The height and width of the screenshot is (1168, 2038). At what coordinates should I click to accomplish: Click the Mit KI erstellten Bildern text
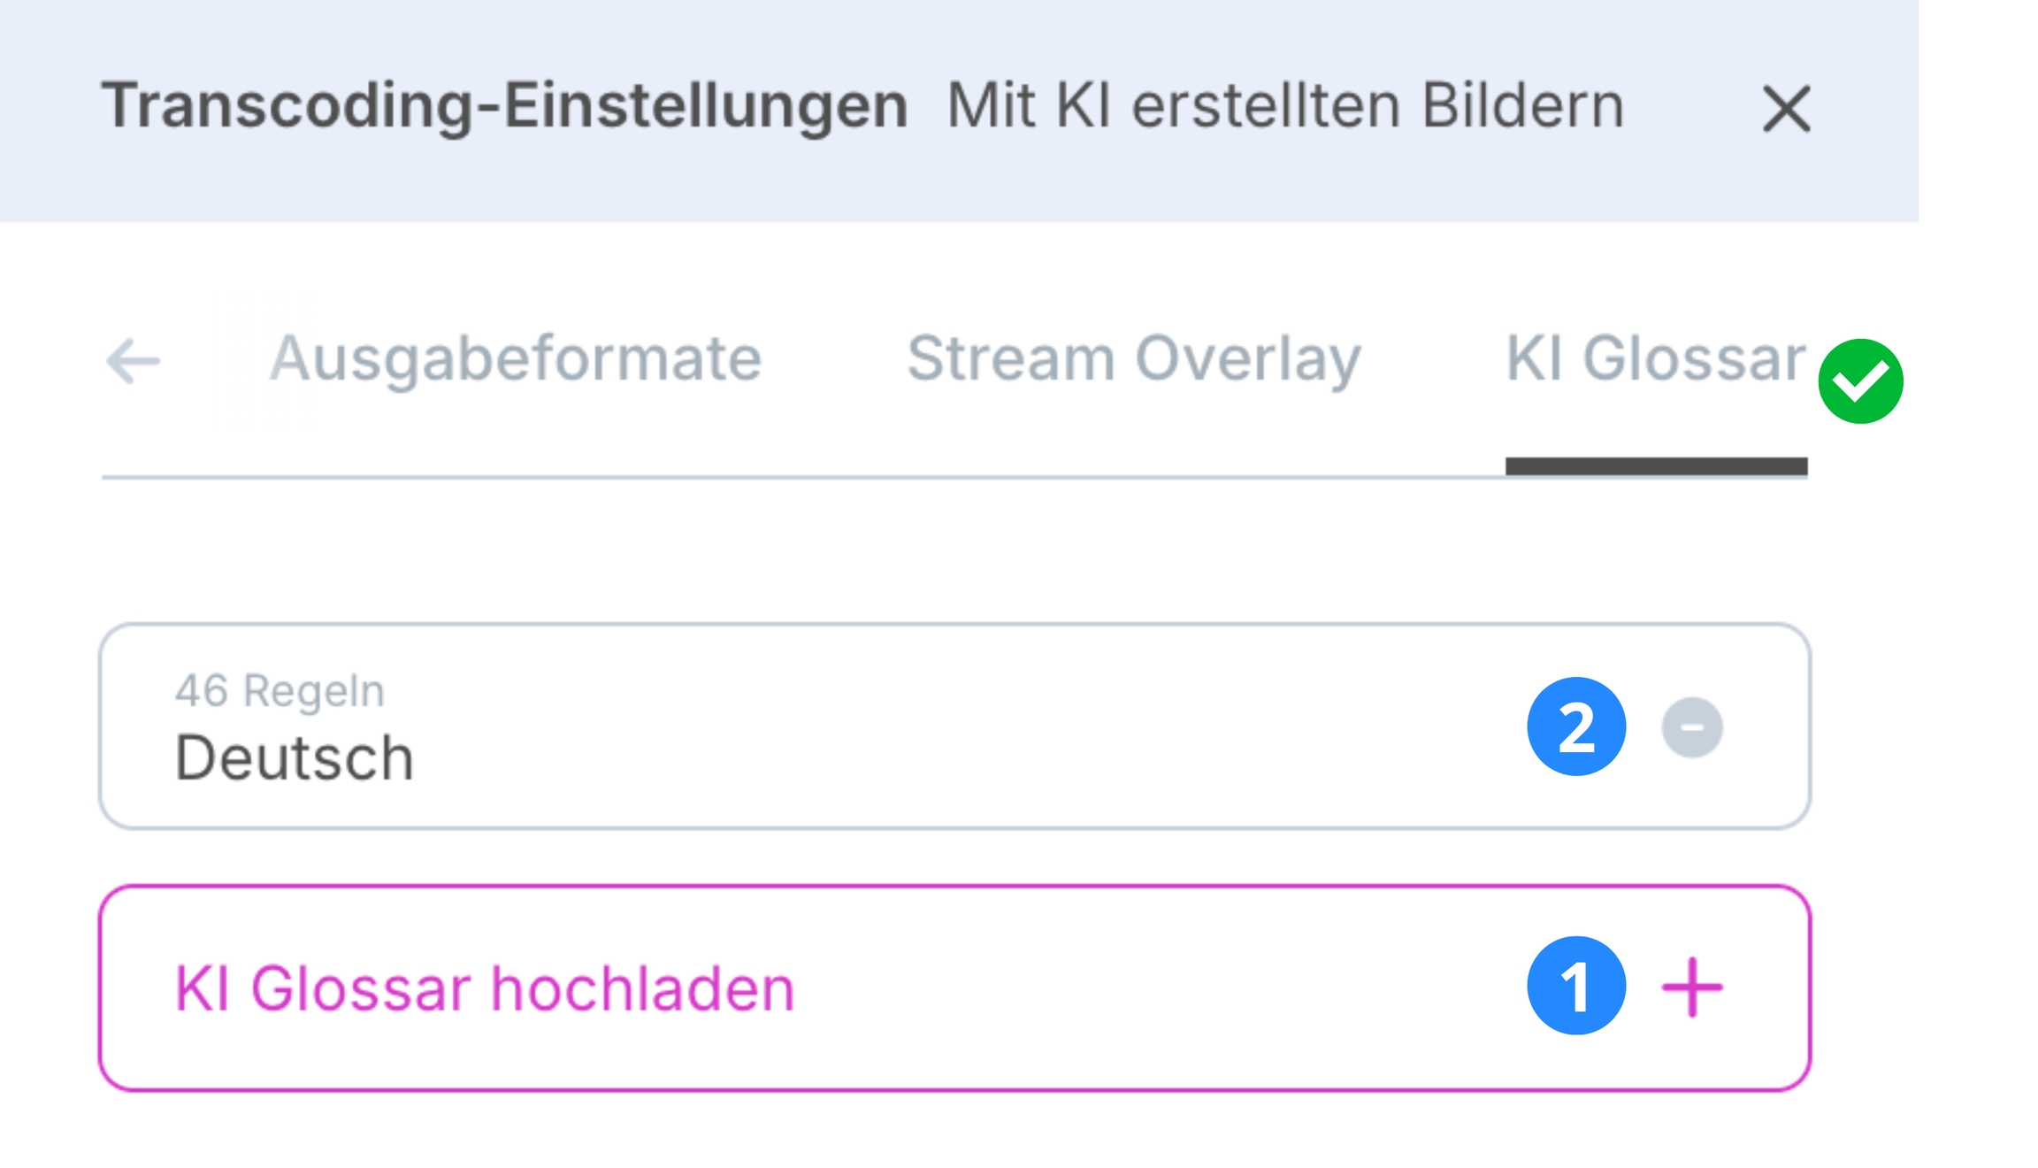pyautogui.click(x=1284, y=106)
